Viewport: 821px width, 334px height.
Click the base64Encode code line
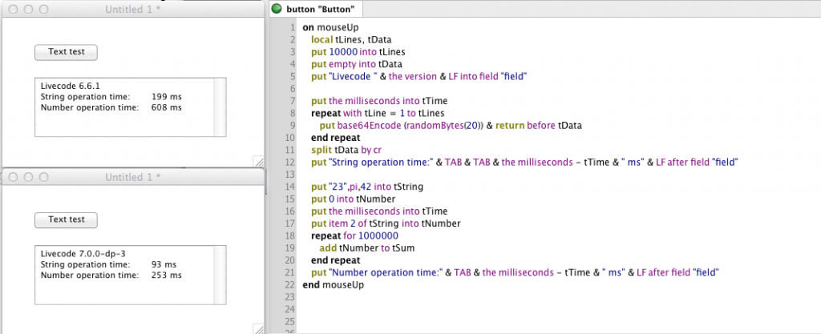point(451,126)
